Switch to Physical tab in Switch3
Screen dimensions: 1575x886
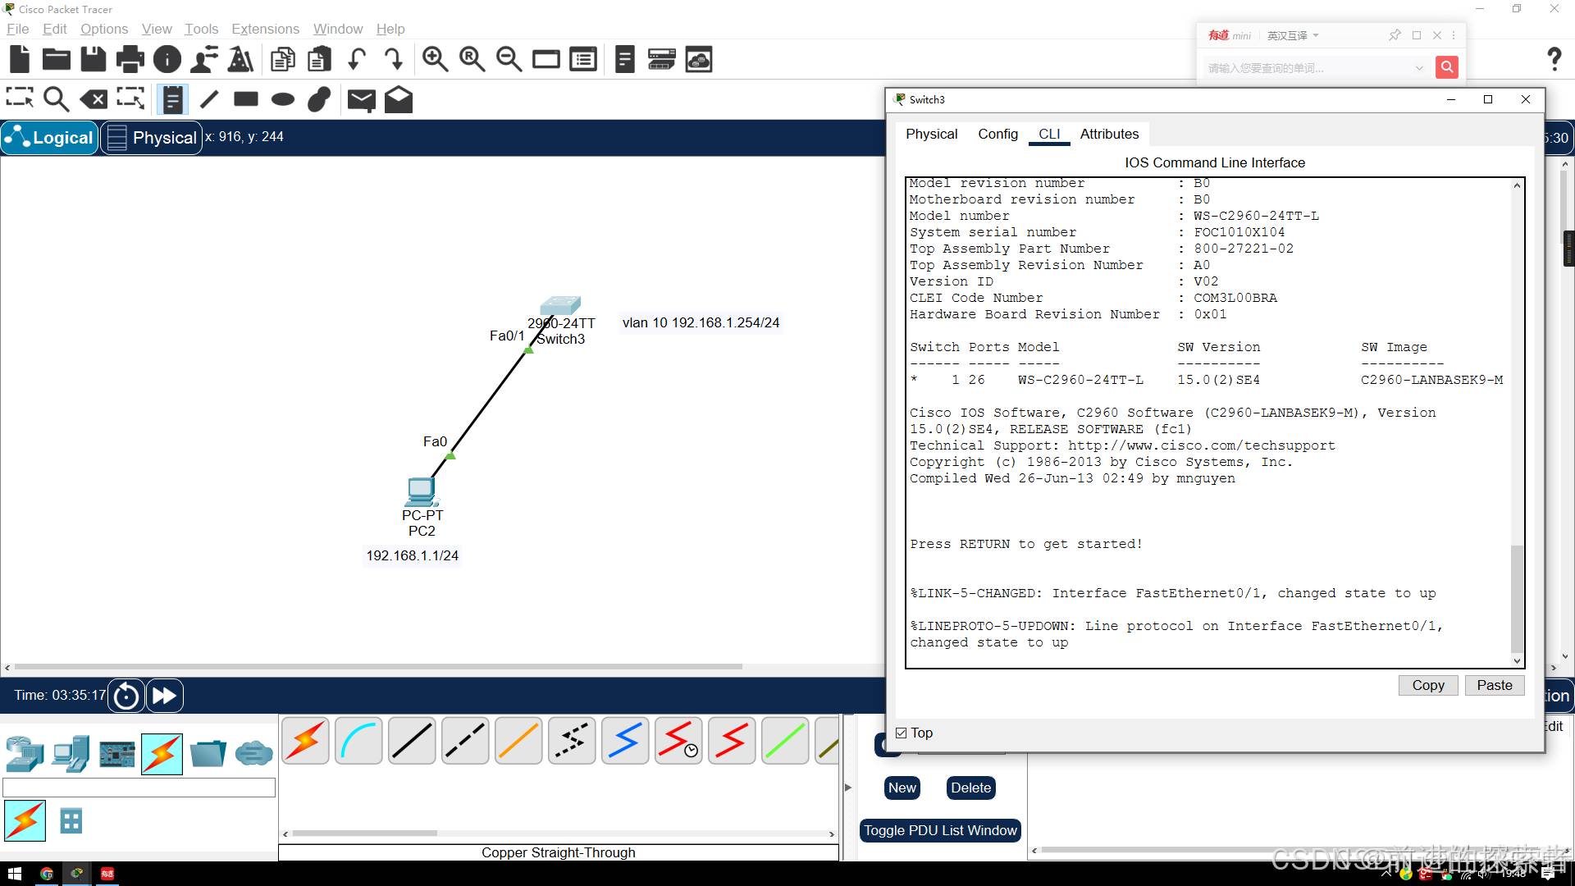[931, 134]
